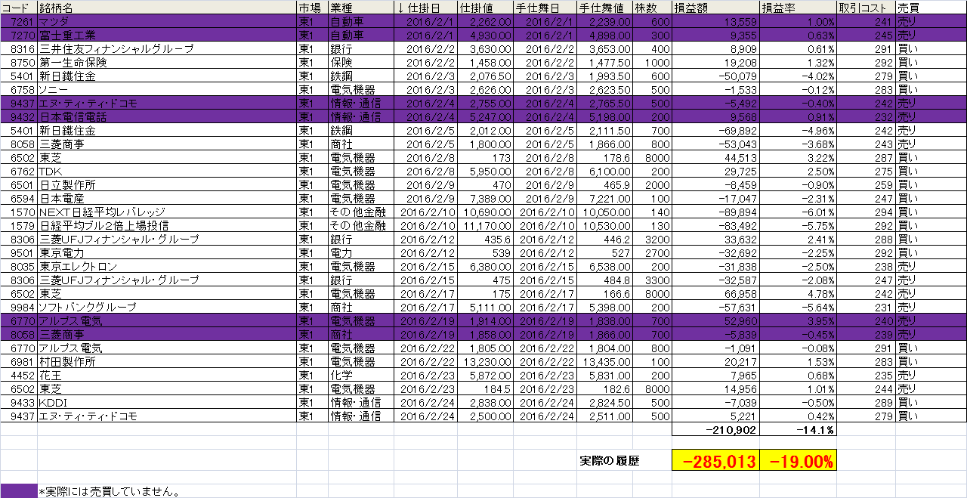Click the 日経平均ブル2倍上場投信 cell
Image resolution: width=967 pixels, height=498 pixels.
click(x=167, y=225)
